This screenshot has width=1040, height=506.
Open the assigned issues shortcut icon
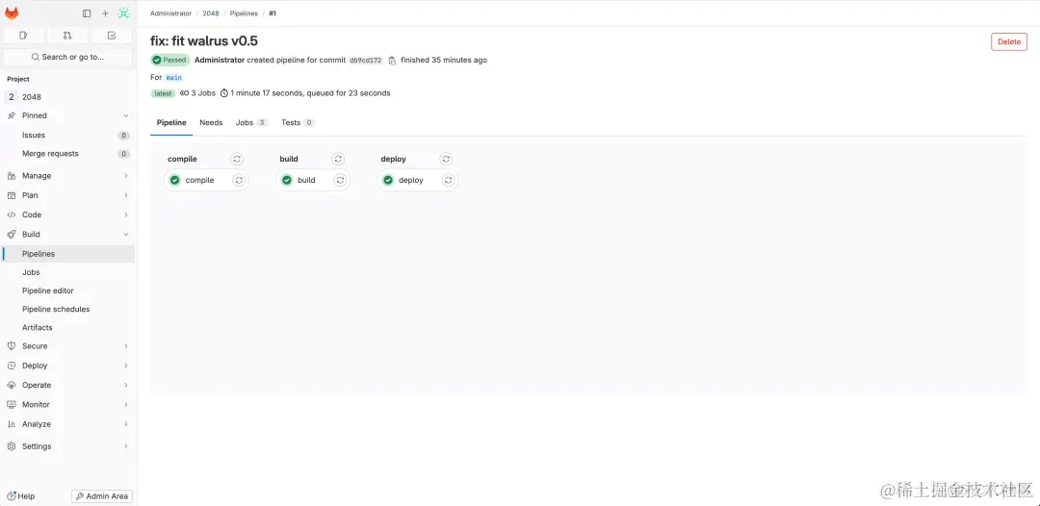(23, 35)
